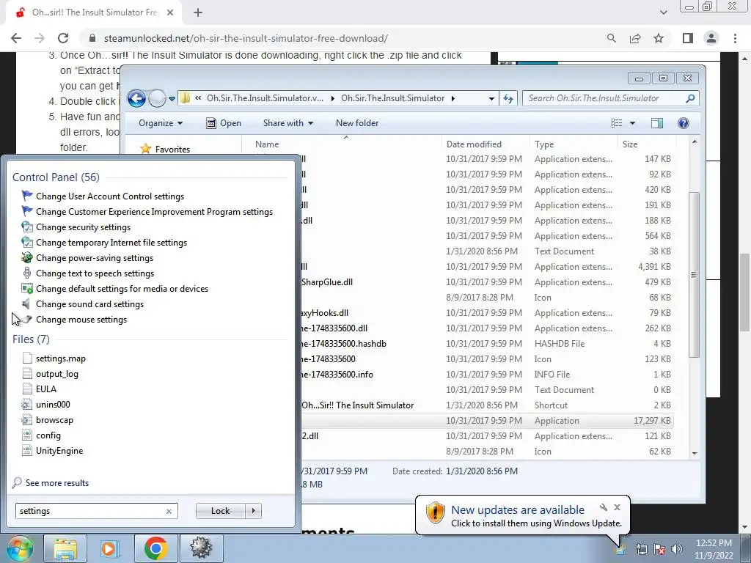Open the UnityEngine file result
The width and height of the screenshot is (751, 563).
point(59,451)
